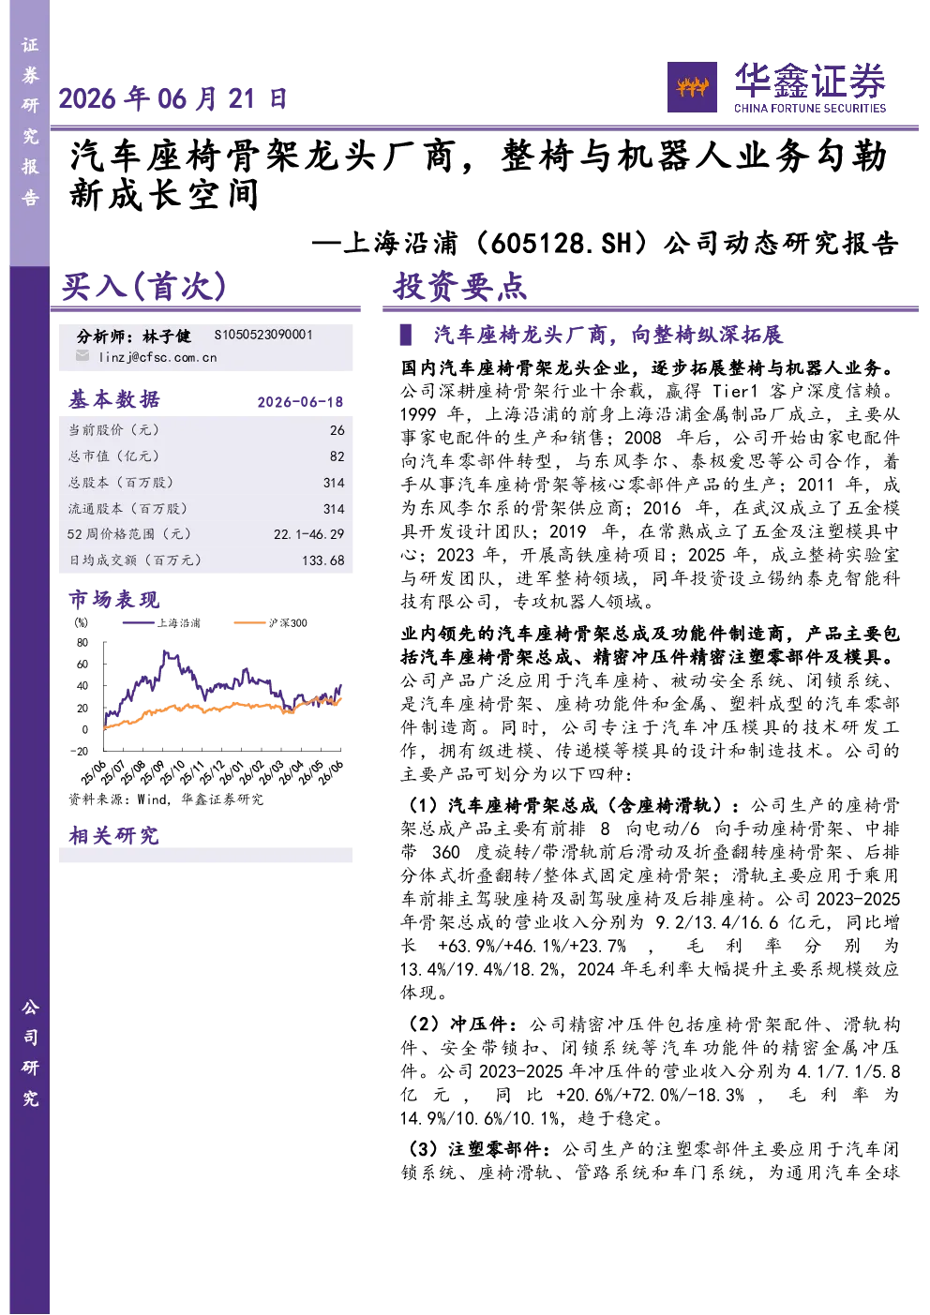Click the market cap value 82

[337, 456]
